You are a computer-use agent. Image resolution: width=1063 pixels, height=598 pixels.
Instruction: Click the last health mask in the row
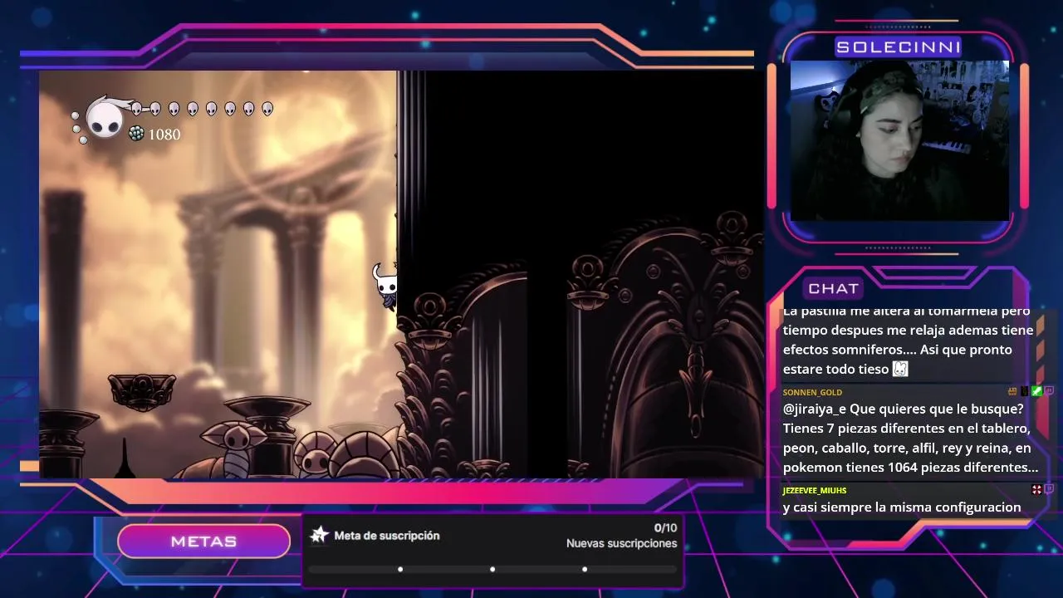coord(267,108)
